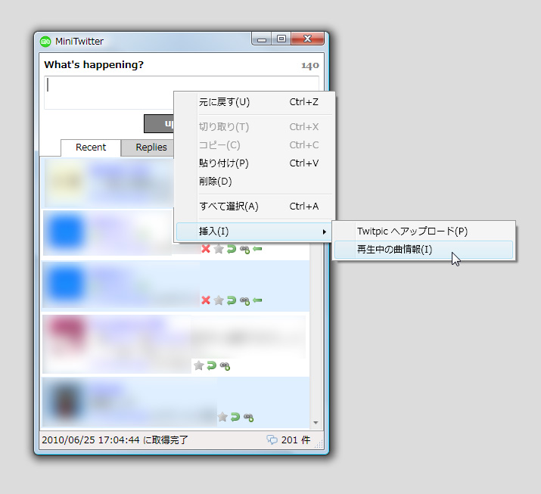Choose 元に戻す(U) from the context menu
Screen dimensions: 541x494
256,102
